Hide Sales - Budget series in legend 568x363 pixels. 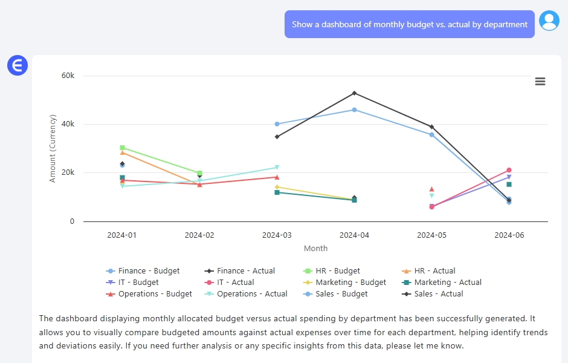335,294
